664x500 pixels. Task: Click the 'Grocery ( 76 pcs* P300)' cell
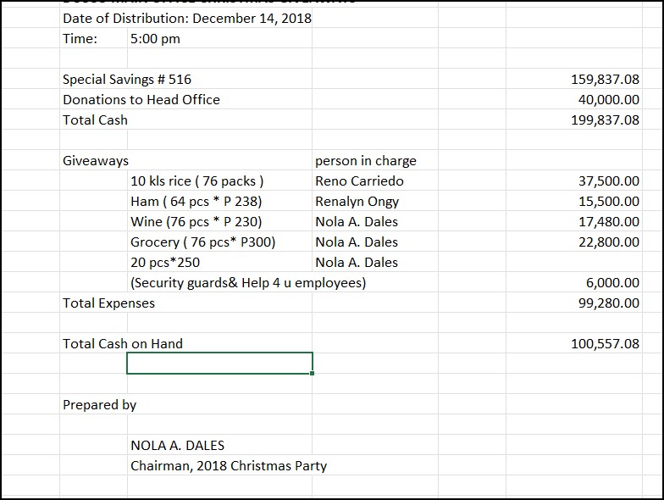[203, 242]
